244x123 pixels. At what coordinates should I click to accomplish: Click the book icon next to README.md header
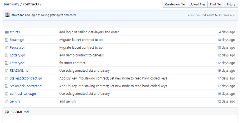tap(7, 112)
